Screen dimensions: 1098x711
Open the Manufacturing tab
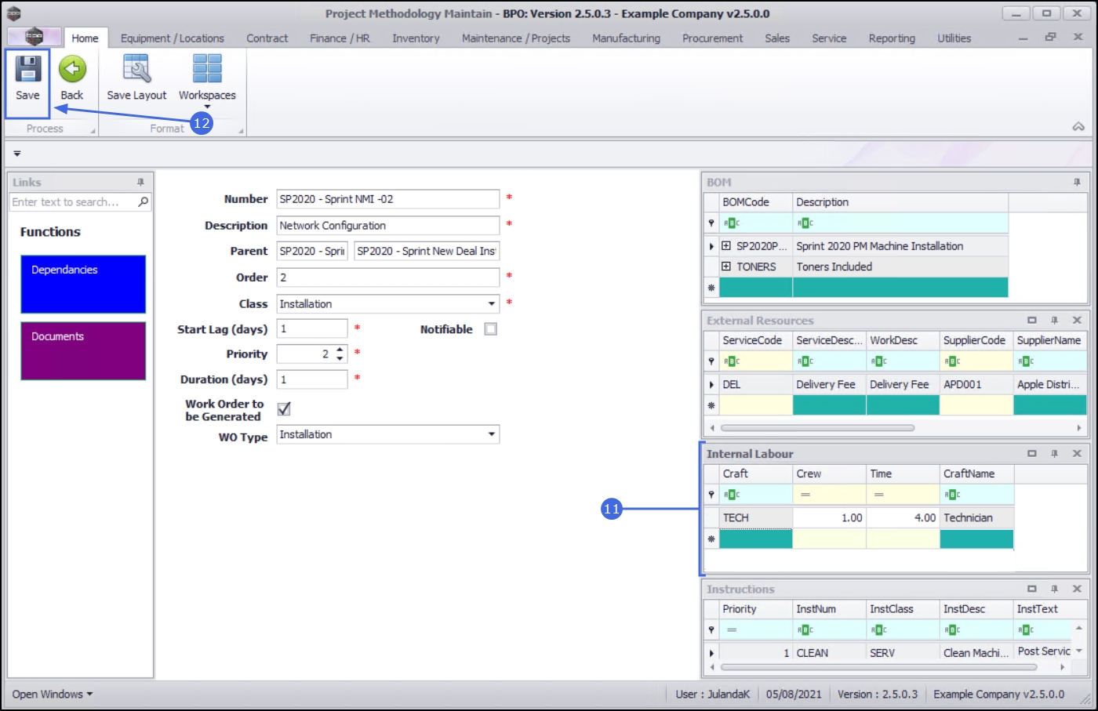coord(626,38)
